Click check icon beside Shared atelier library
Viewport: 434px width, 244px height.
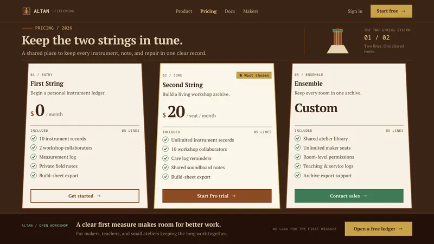297,138
